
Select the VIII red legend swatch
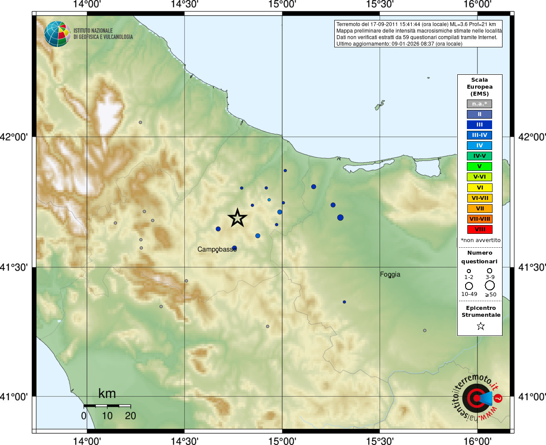[x=479, y=229]
